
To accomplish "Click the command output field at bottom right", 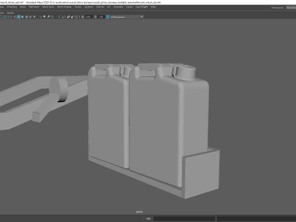I will pos(257,218).
